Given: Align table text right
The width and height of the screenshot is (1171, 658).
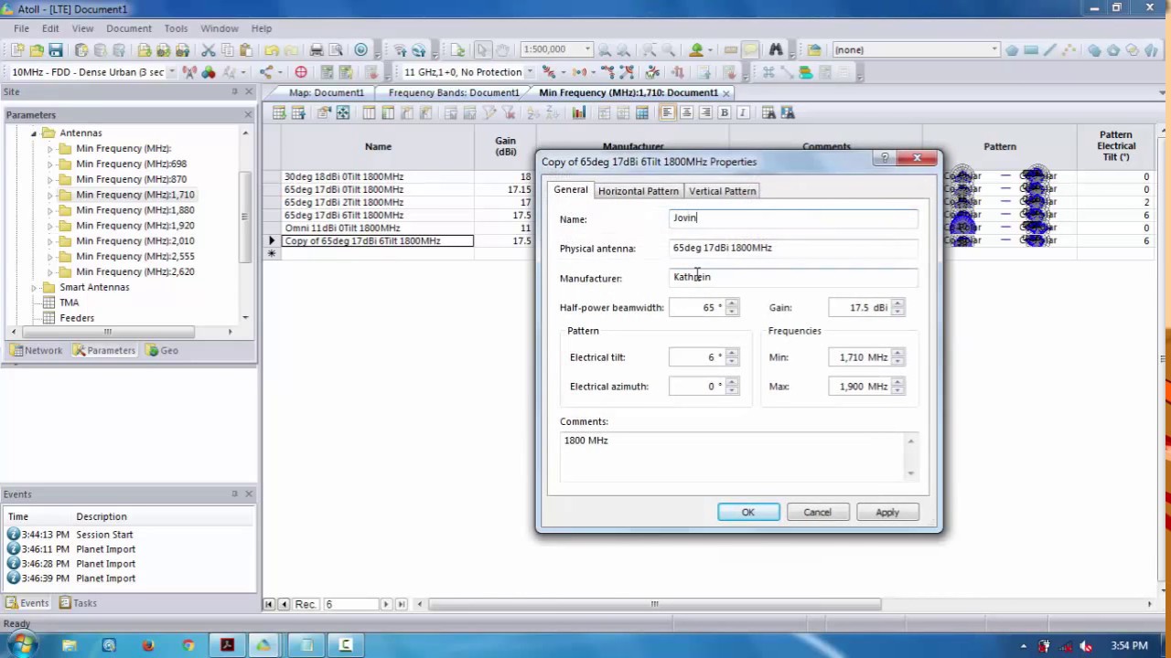Looking at the screenshot, I should point(705,112).
